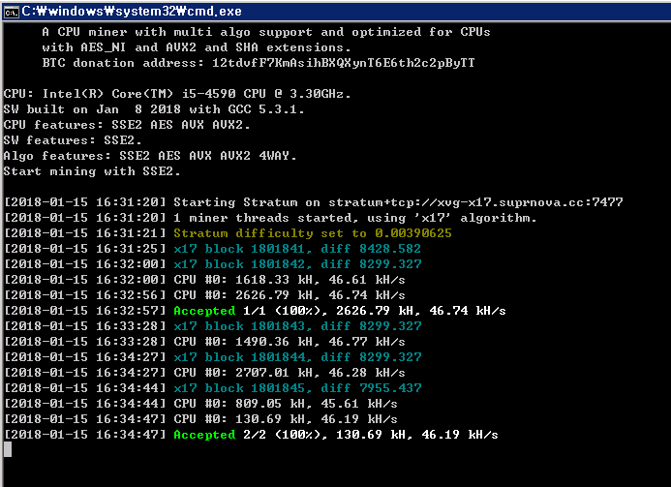
Task: Click the 16:32:56 'CPU #0: 2626.79 kH' line
Action: tap(204, 295)
